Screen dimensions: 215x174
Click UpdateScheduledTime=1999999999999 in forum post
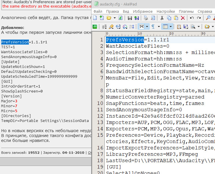click(39, 76)
